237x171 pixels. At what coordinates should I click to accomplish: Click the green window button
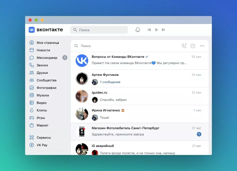point(36,20)
